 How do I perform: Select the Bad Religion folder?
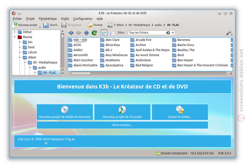[141, 65]
